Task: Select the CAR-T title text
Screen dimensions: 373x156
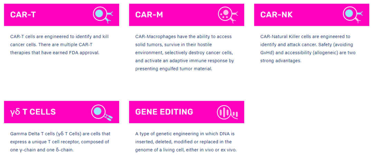Action: point(23,15)
